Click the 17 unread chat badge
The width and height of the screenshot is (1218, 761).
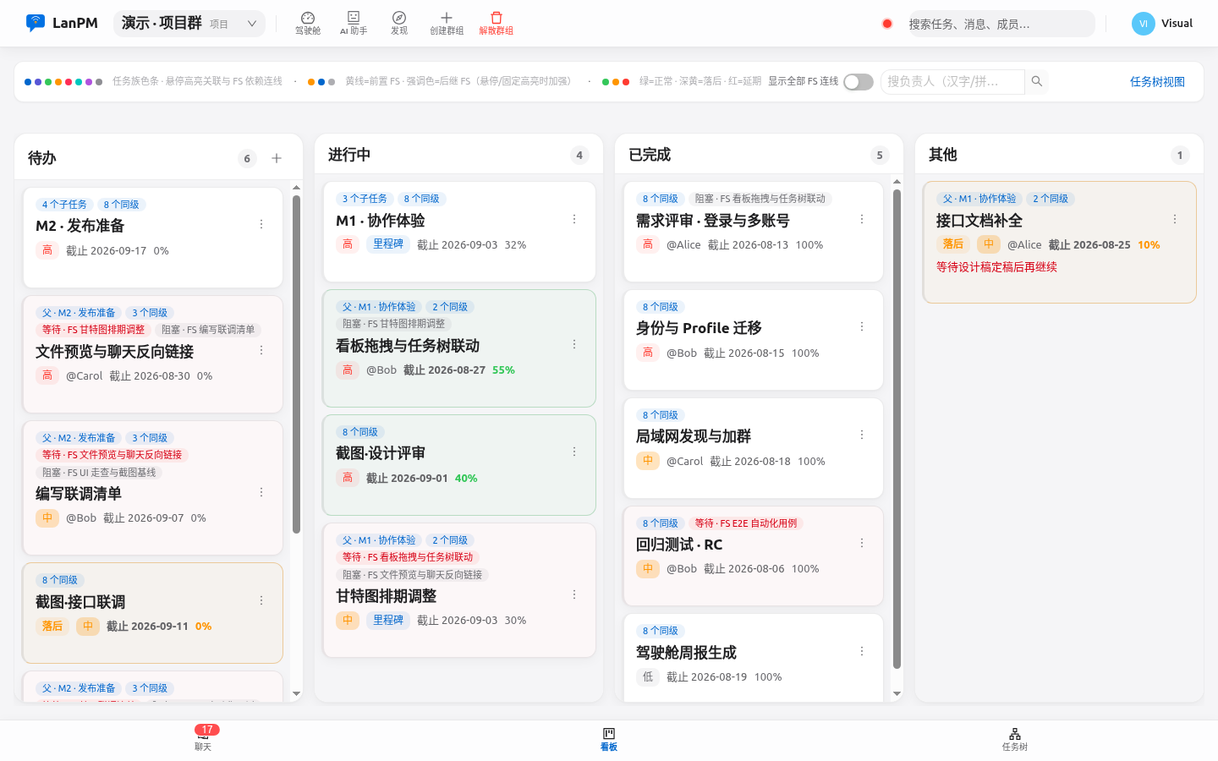207,730
